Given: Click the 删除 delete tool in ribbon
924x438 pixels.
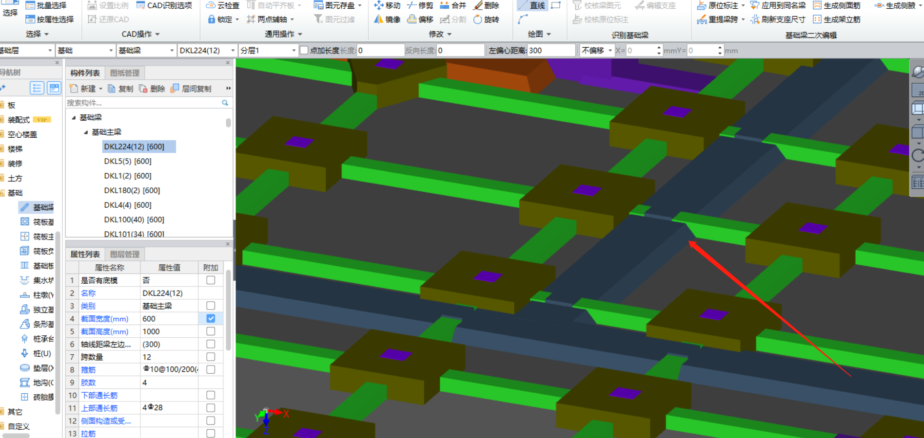Looking at the screenshot, I should 486,5.
